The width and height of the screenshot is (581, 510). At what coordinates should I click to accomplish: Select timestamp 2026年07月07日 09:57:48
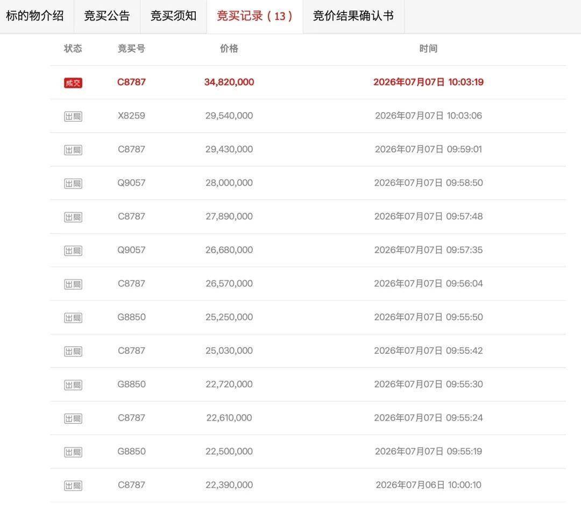tap(428, 216)
